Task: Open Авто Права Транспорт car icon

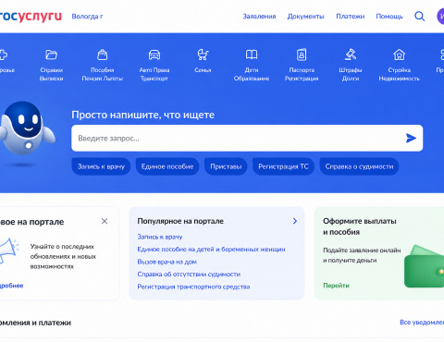Action: click(154, 55)
